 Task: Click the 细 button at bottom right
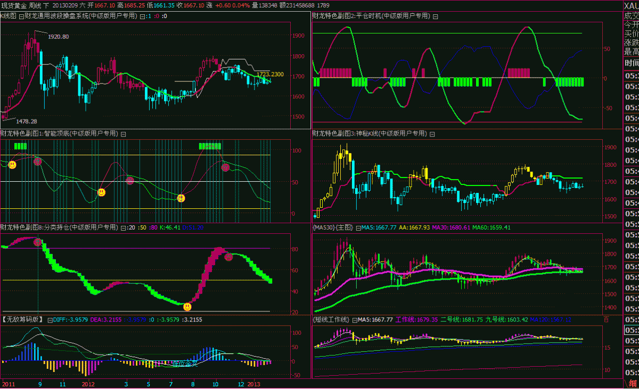(632, 383)
